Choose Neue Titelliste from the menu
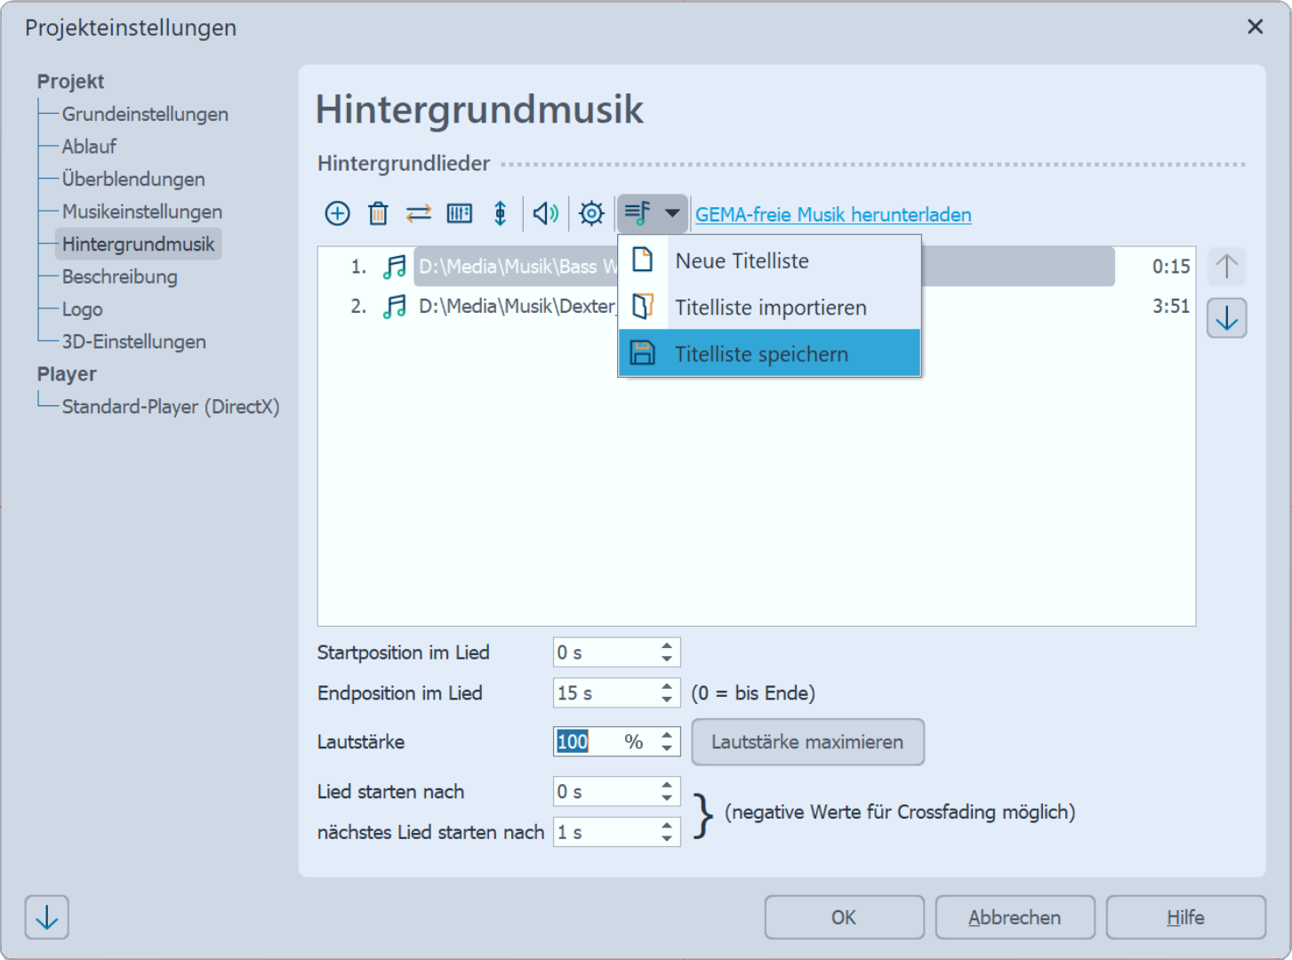This screenshot has height=960, width=1292. (742, 261)
